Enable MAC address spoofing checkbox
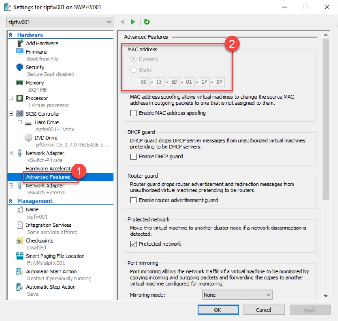338x321 pixels. point(133,113)
